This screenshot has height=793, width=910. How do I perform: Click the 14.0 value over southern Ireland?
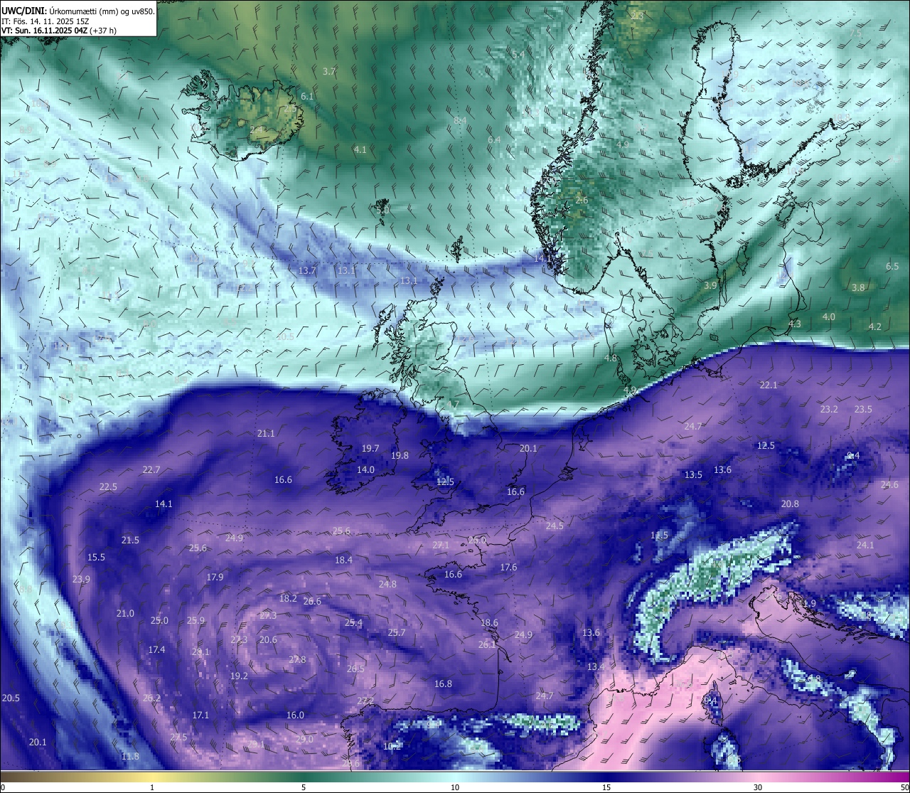click(365, 470)
